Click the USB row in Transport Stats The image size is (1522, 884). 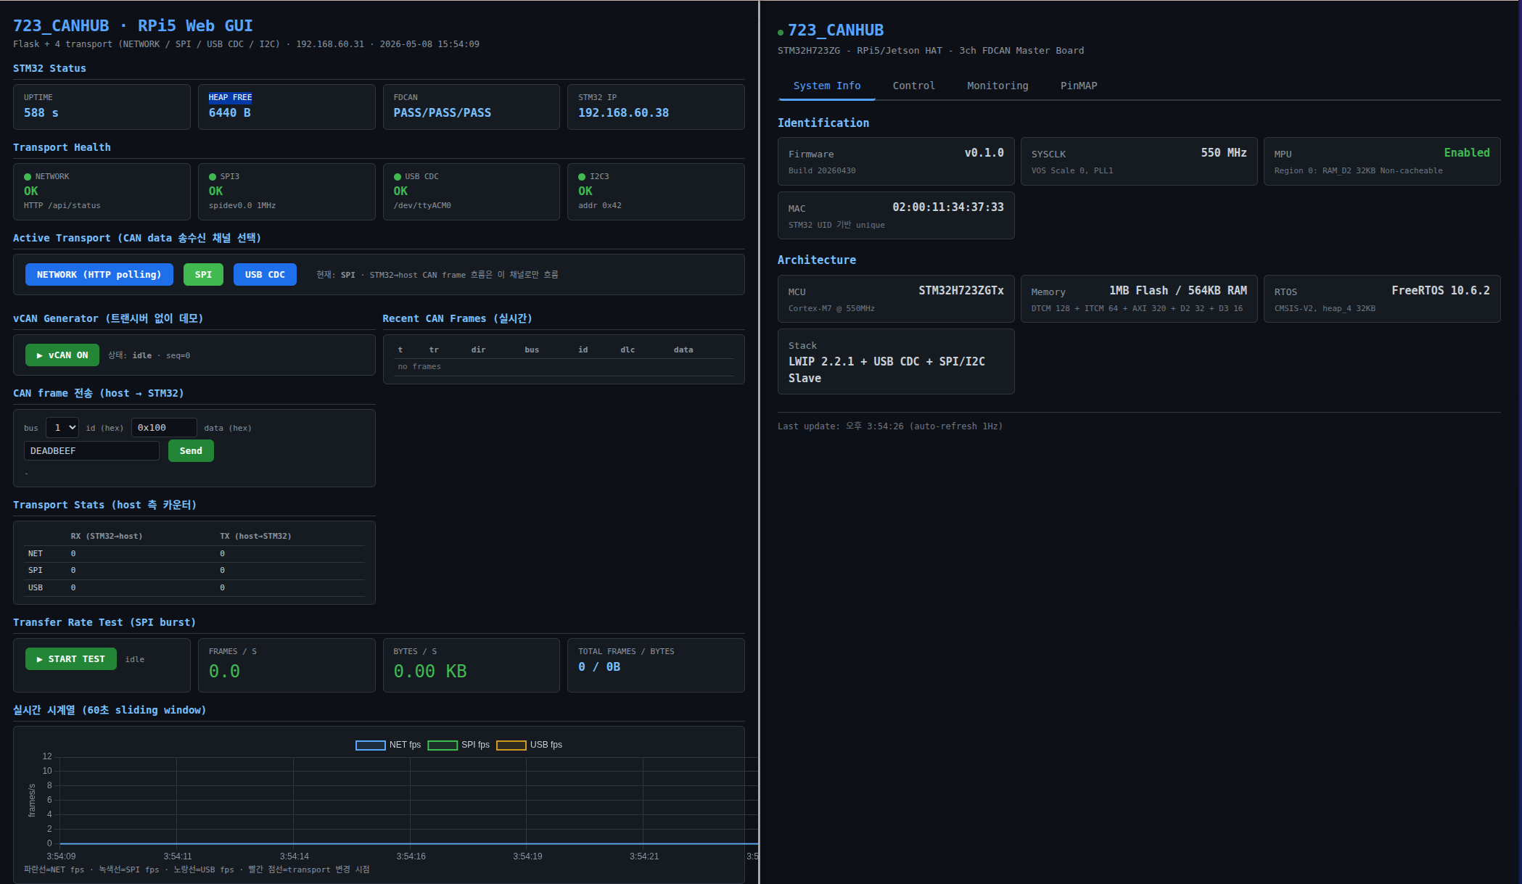click(194, 588)
